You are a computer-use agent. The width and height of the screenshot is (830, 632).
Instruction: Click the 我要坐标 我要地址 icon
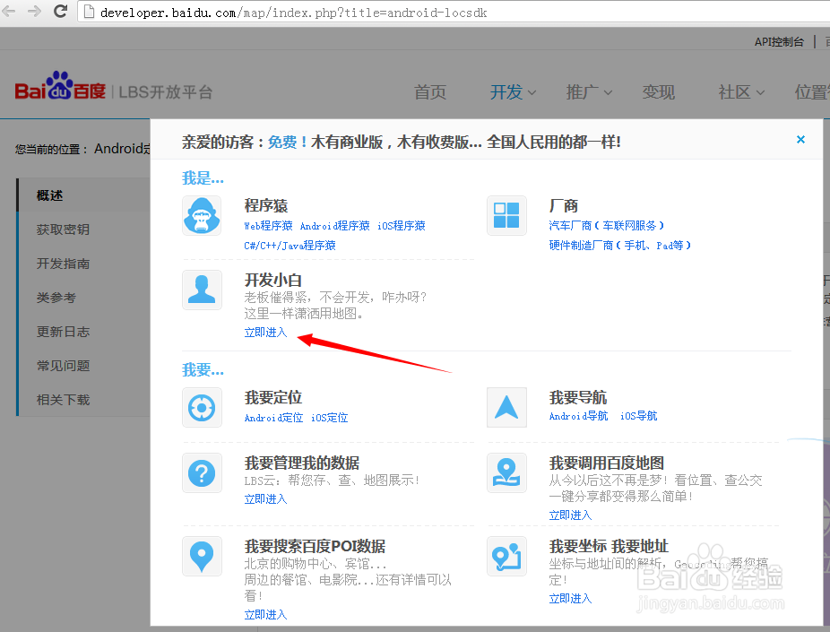(506, 557)
